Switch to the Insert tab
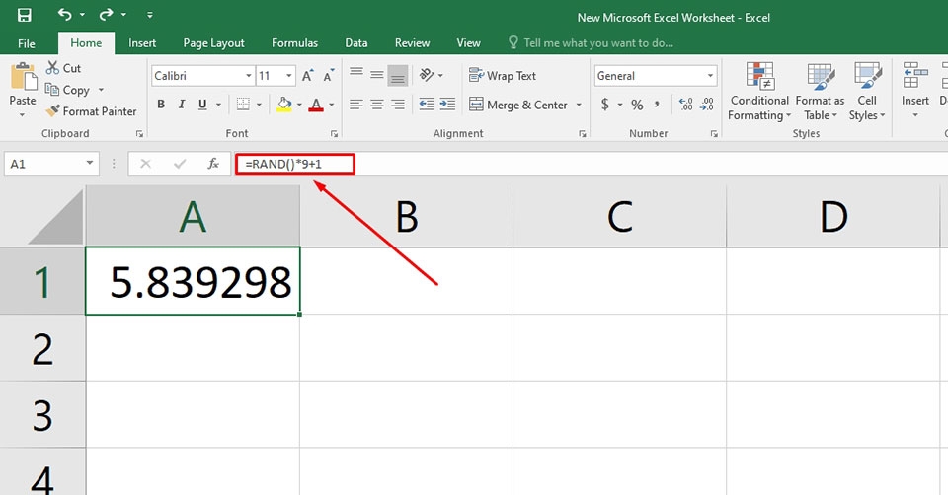 (x=142, y=43)
